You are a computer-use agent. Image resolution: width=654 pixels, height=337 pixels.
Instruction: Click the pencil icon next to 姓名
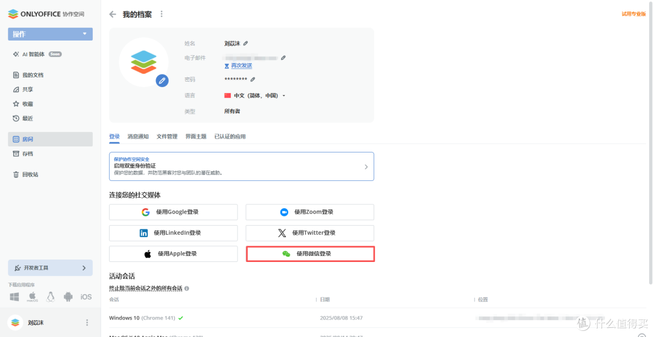pos(246,44)
